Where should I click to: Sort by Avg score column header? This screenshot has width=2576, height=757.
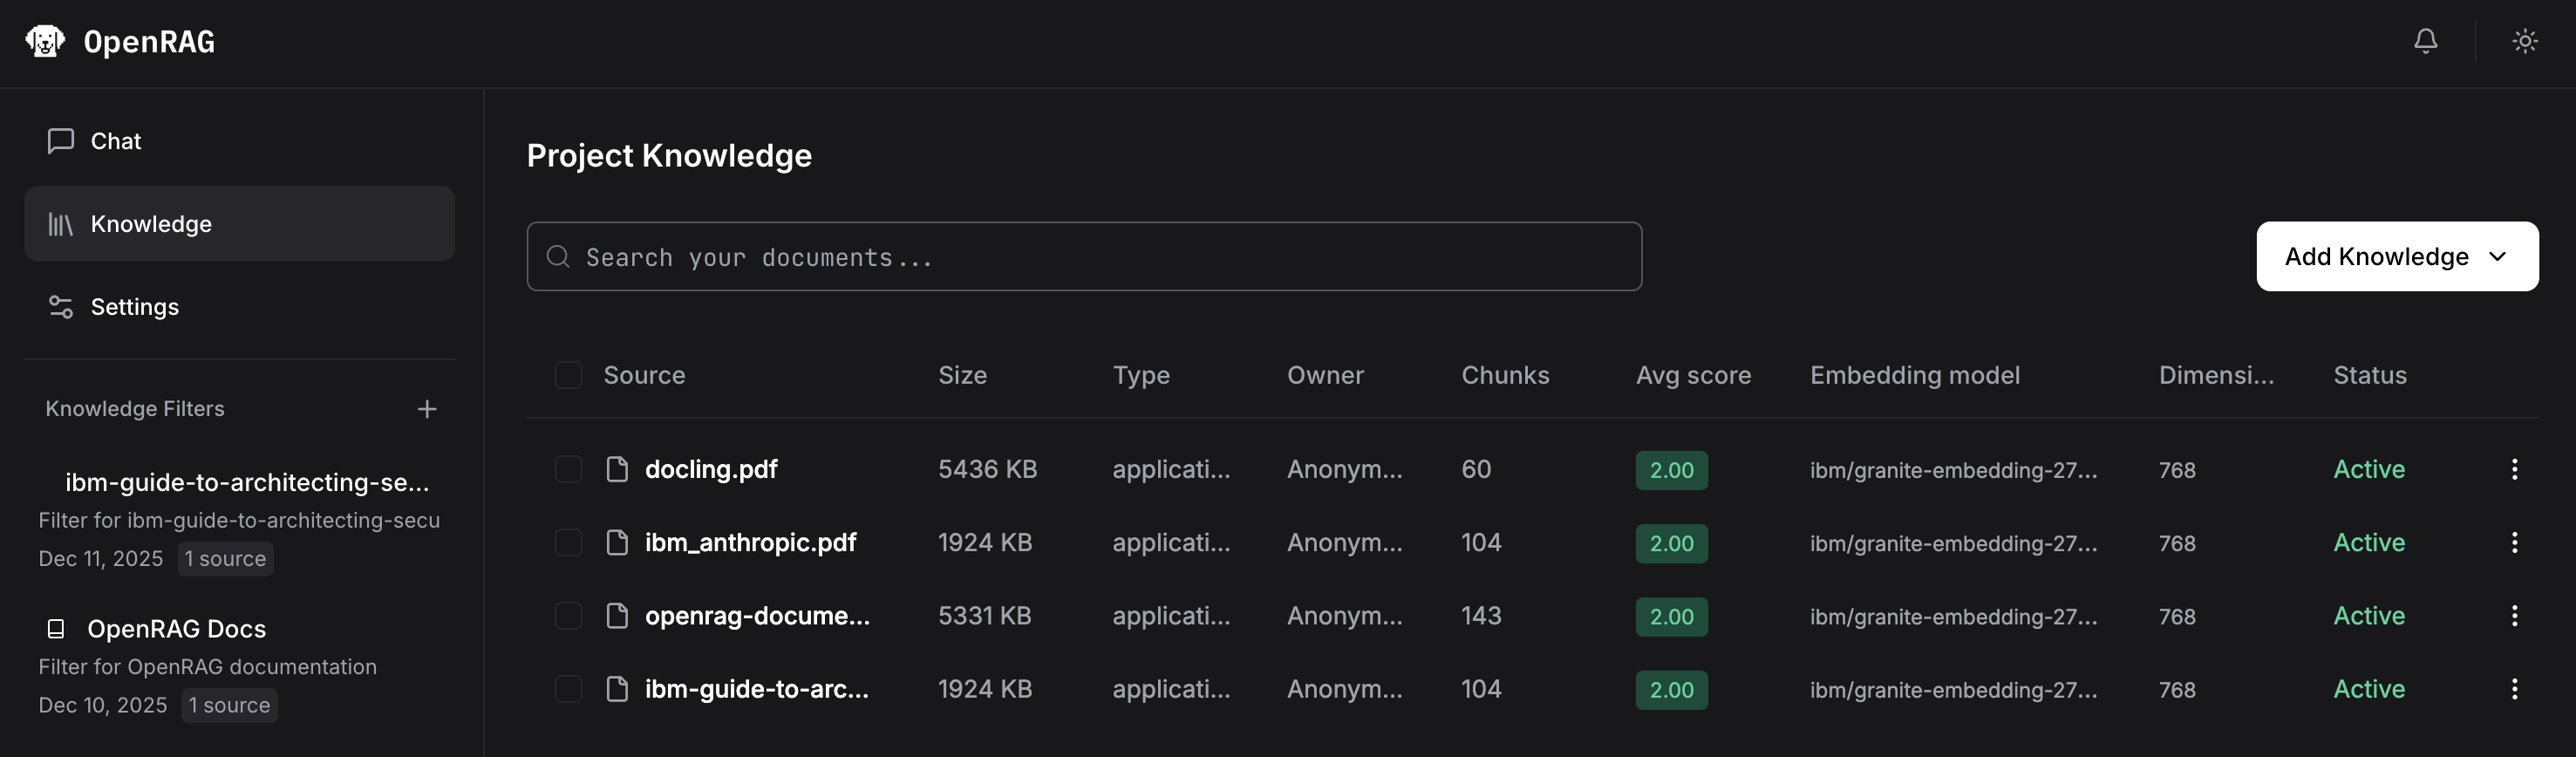pyautogui.click(x=1693, y=375)
